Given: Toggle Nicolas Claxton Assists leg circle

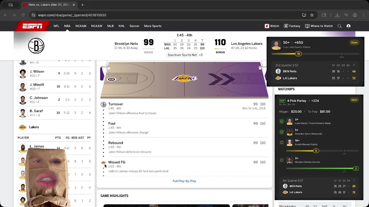Looking at the screenshot, I should (x=282, y=160).
